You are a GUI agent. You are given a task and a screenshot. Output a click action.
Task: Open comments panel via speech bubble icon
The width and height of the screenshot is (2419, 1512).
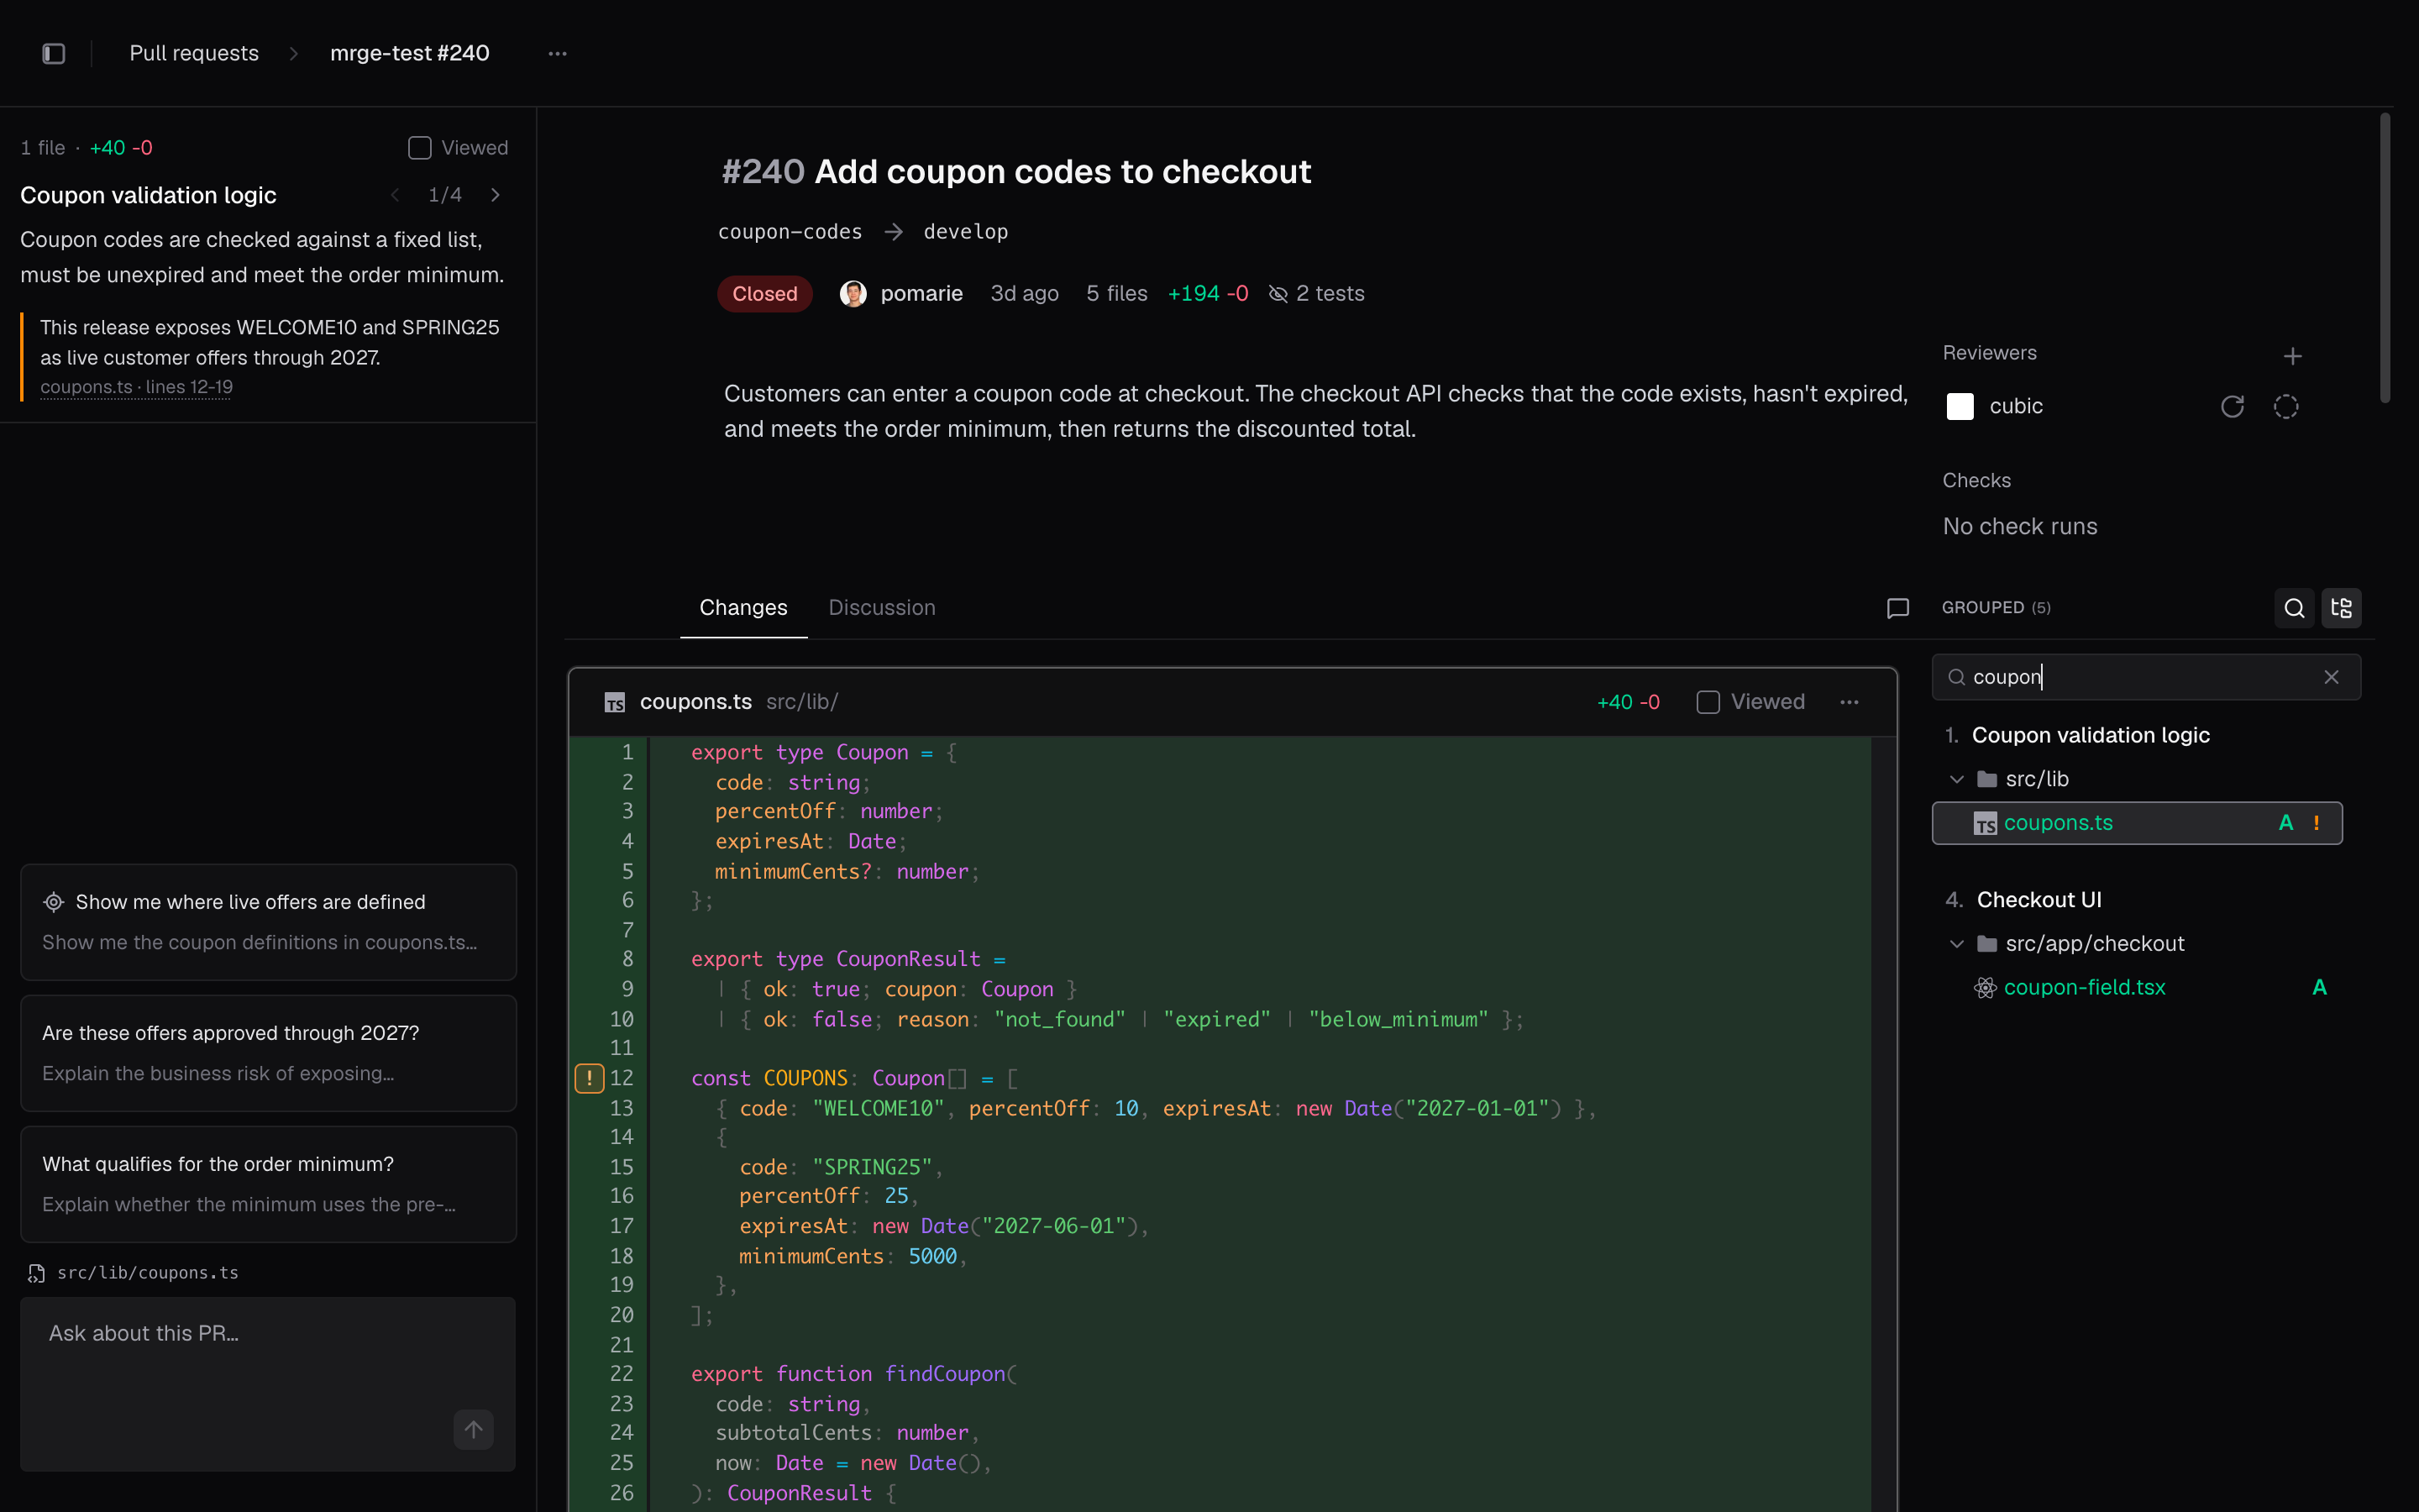[x=1897, y=608]
